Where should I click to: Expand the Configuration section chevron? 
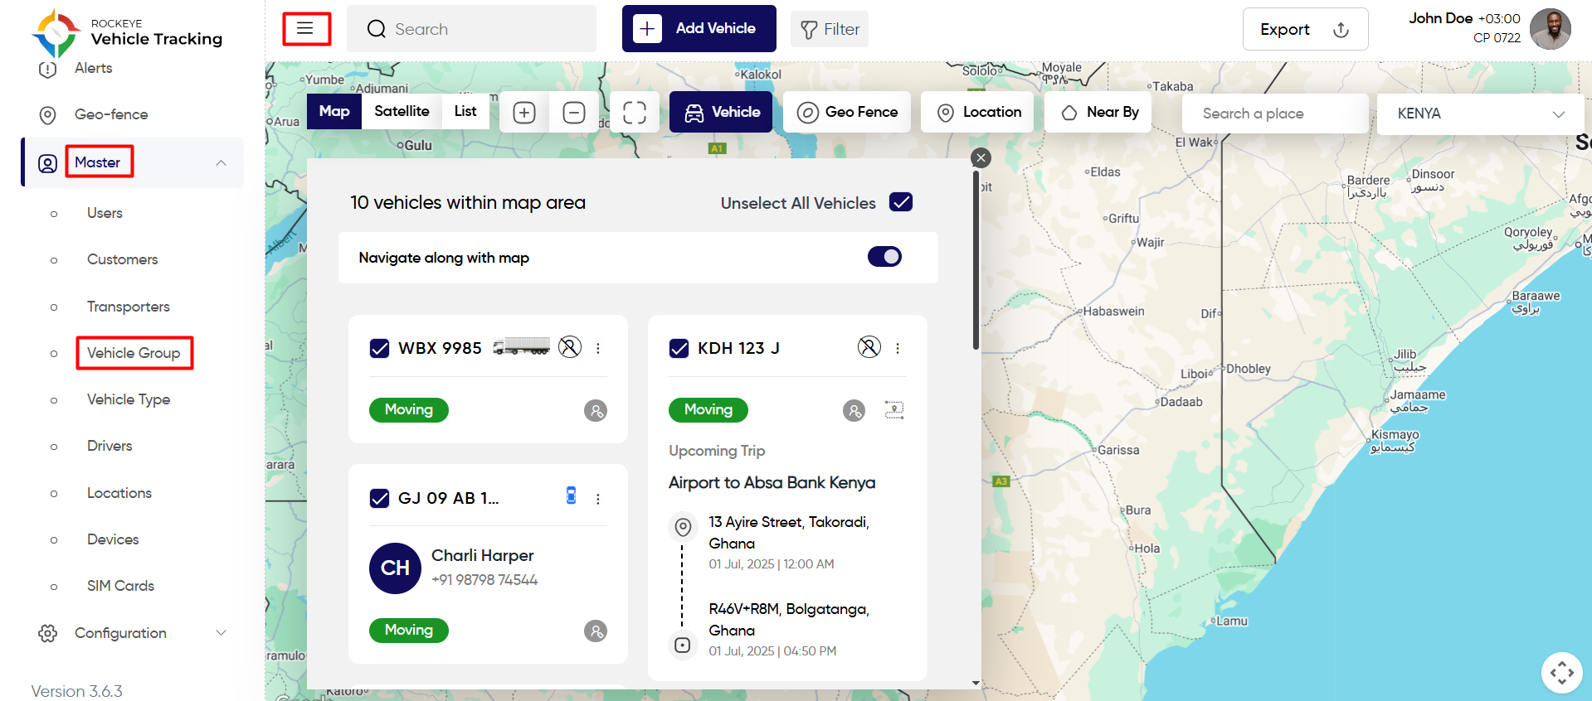tap(222, 633)
